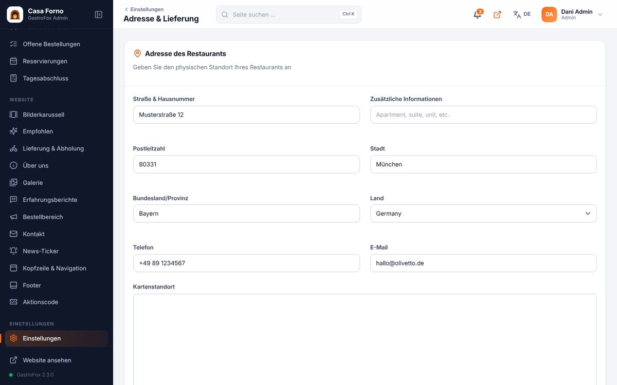Click the Stadt field with München

483,164
